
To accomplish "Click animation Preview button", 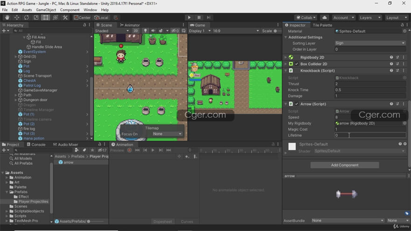I will [117, 150].
